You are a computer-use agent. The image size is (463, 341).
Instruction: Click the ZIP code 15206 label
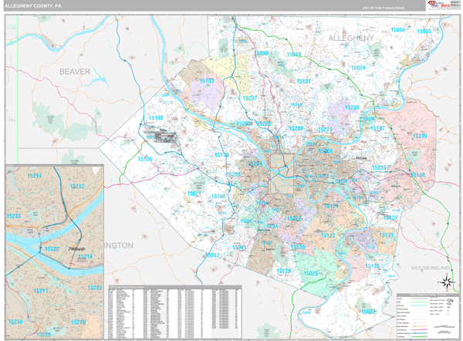point(326,151)
